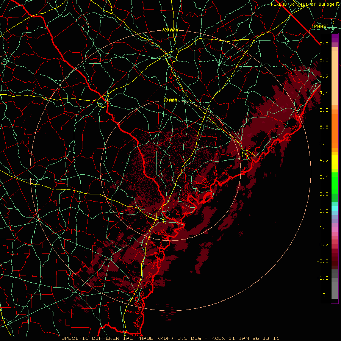Click the '7.4' scale value
This screenshot has height=341, width=341.
(x=324, y=93)
